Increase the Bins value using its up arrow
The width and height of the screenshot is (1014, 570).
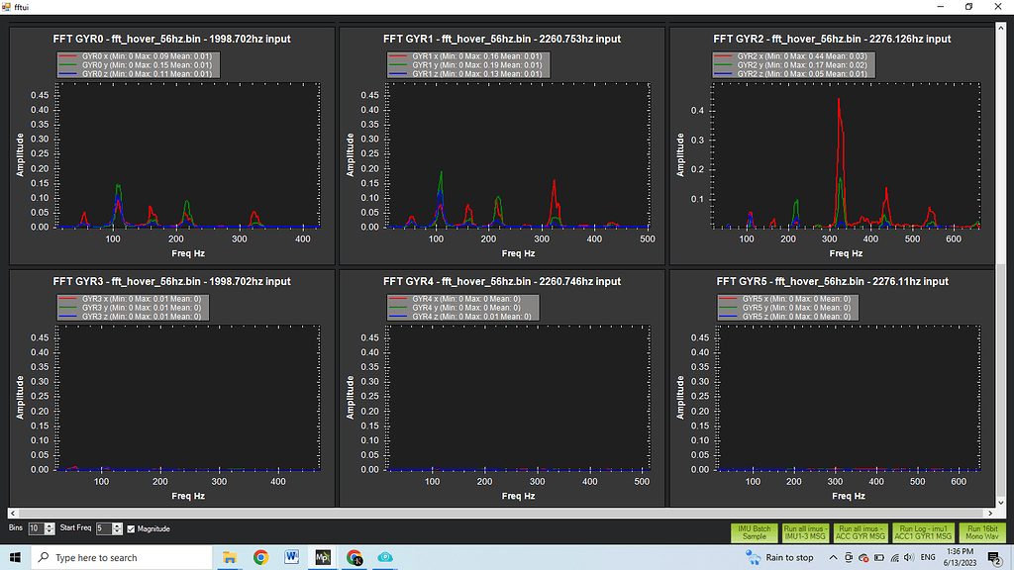tap(49, 524)
